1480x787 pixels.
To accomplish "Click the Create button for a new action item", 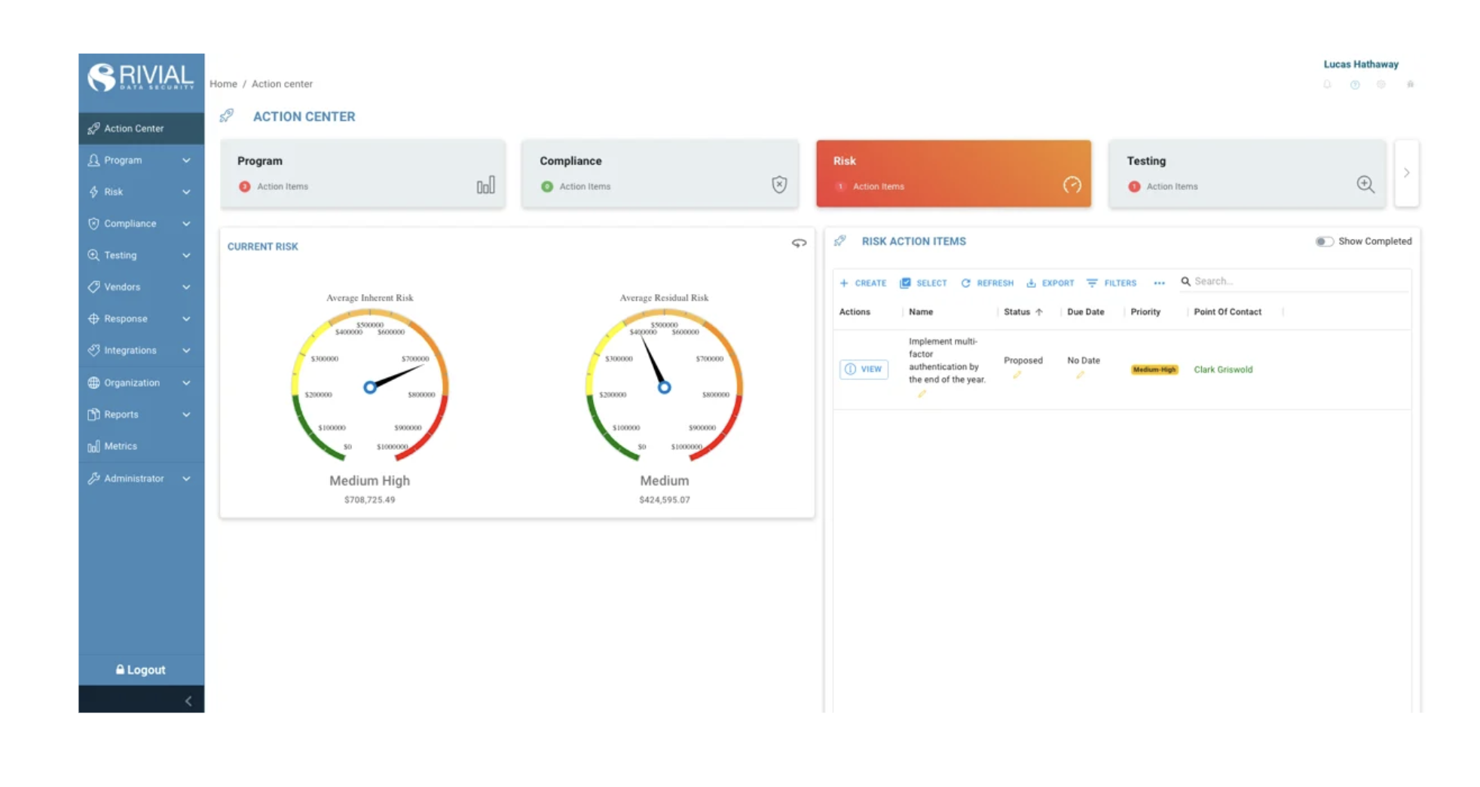I will pyautogui.click(x=864, y=283).
